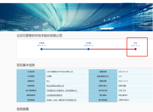Click the 签字律师 label cell

pos(103,95)
